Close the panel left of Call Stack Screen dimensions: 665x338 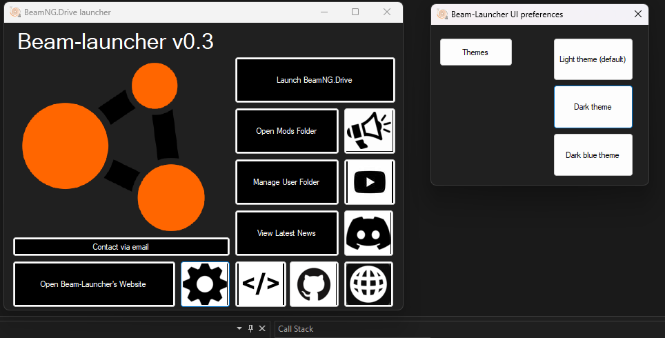pyautogui.click(x=262, y=328)
